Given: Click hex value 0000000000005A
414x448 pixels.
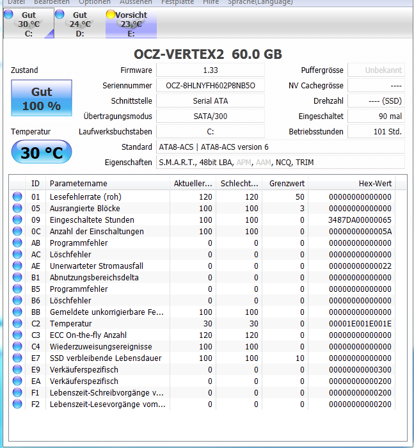Looking at the screenshot, I should point(360,232).
